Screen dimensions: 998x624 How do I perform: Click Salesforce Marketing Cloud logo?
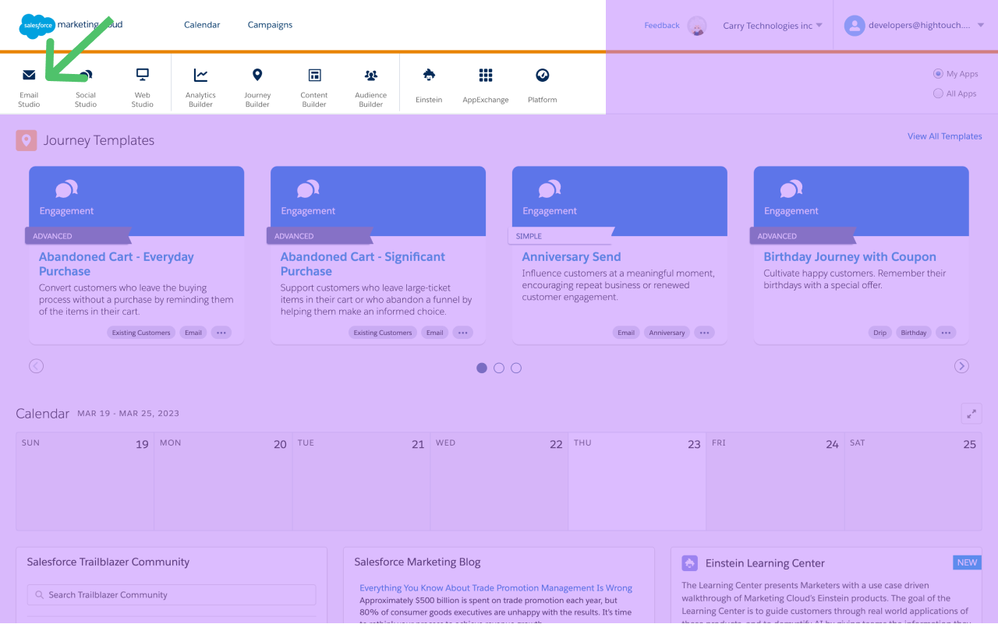point(71,25)
